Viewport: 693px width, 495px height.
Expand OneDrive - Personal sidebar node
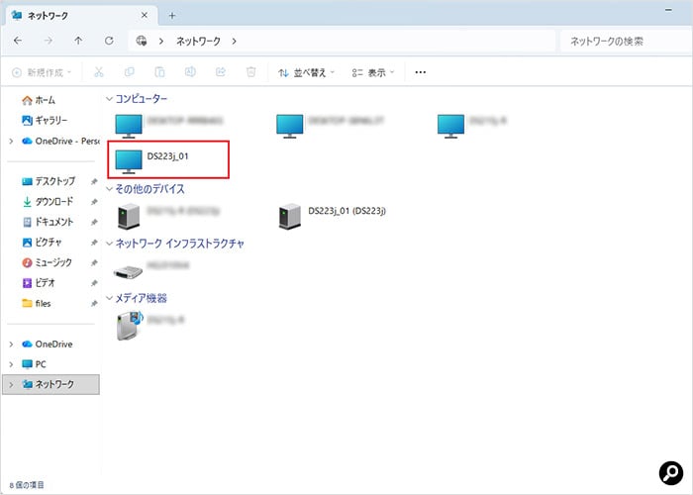11,141
